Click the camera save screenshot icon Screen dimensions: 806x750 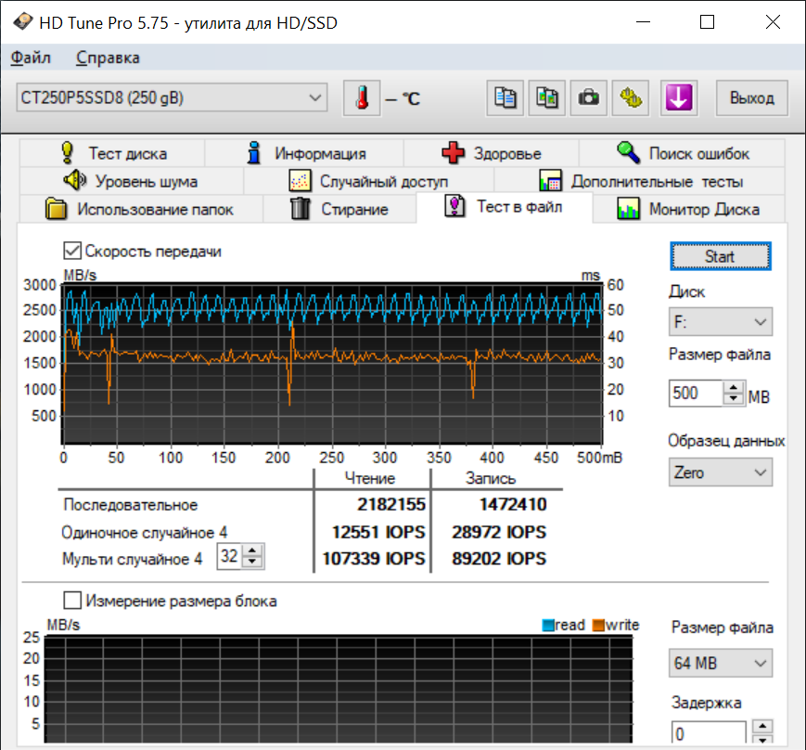pos(588,97)
